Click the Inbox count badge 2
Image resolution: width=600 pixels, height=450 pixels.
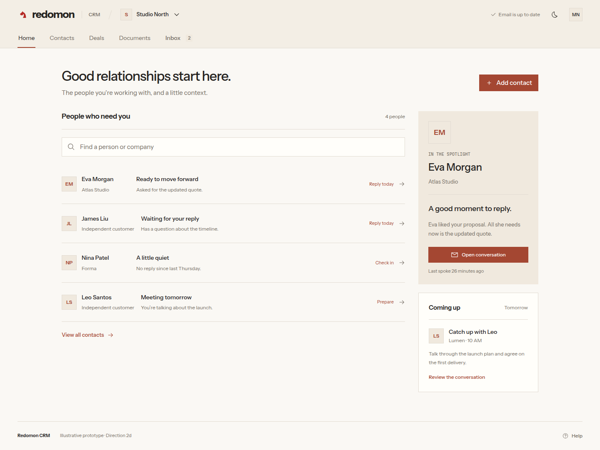tap(189, 38)
